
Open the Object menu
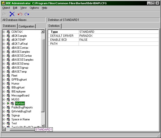6,8
